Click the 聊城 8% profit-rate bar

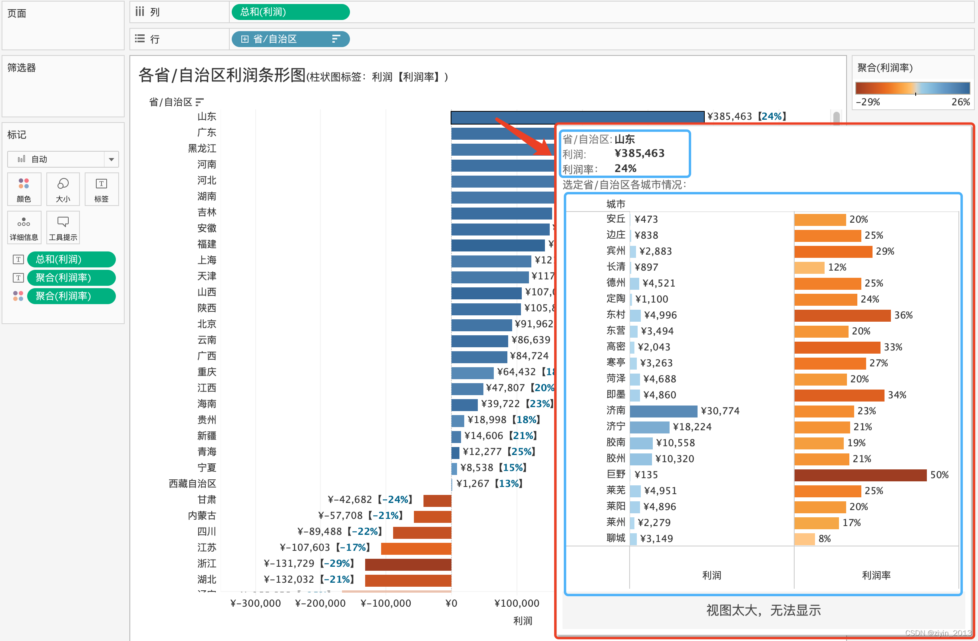point(805,539)
